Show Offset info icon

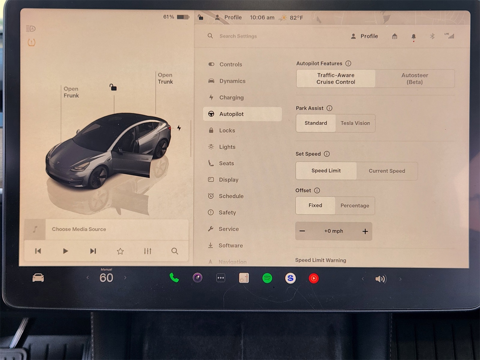coord(317,190)
